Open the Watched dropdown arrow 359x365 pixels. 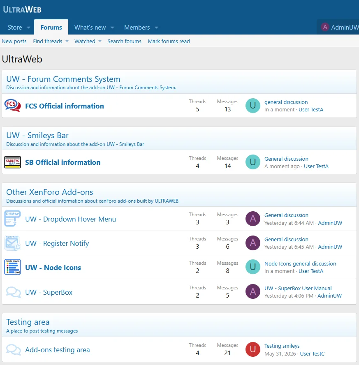[x=100, y=41]
